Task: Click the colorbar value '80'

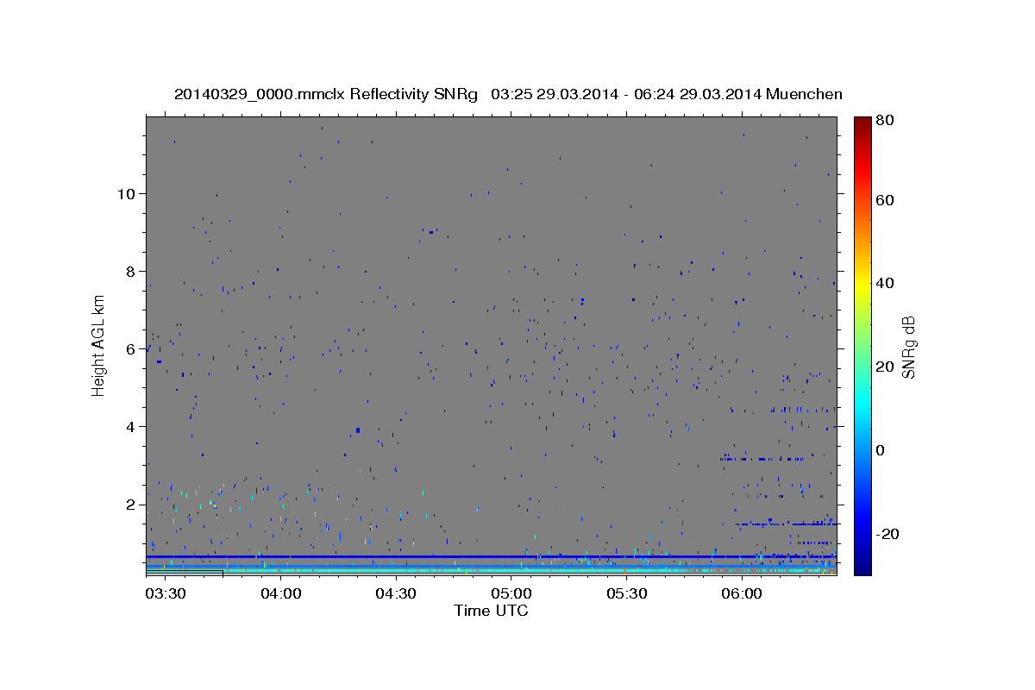Action: [884, 121]
